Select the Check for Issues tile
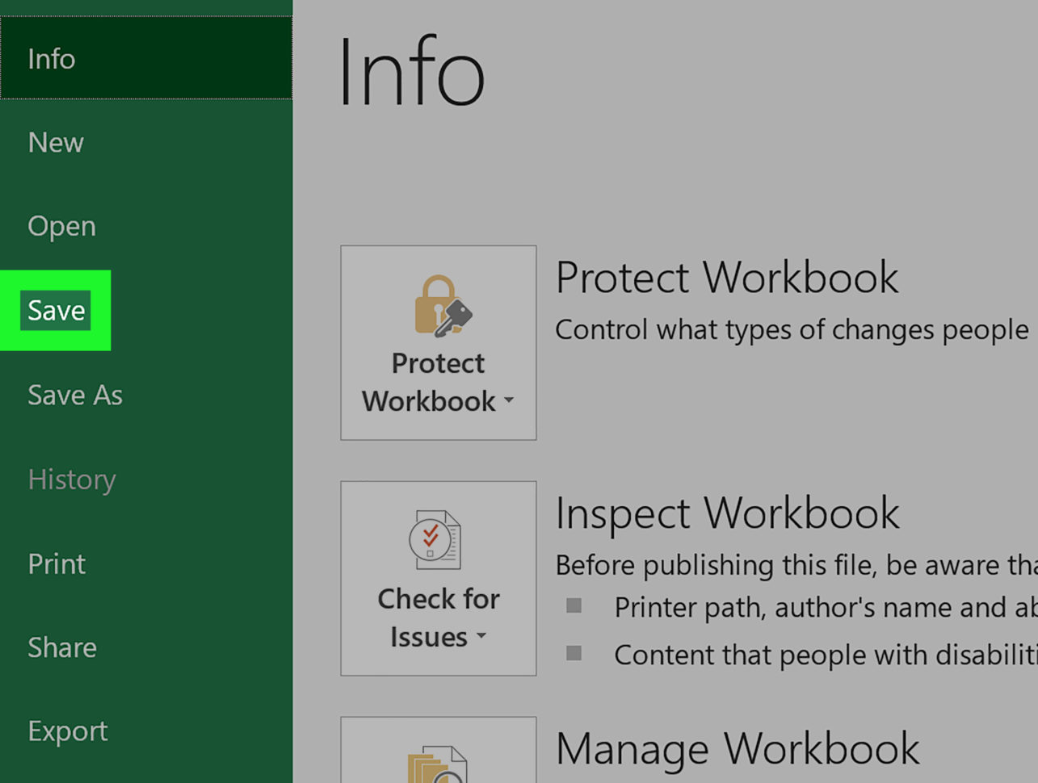Screen dimensions: 1038x783 [438, 577]
